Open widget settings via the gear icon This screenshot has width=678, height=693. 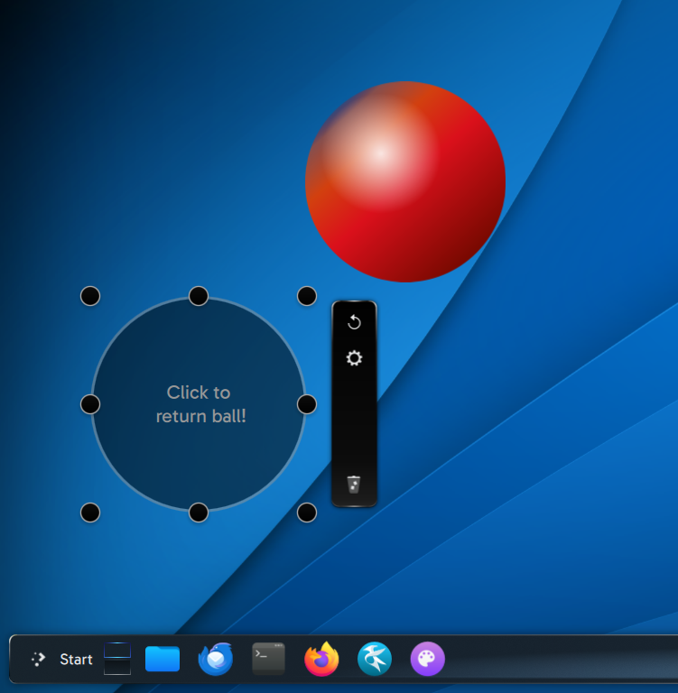click(354, 358)
